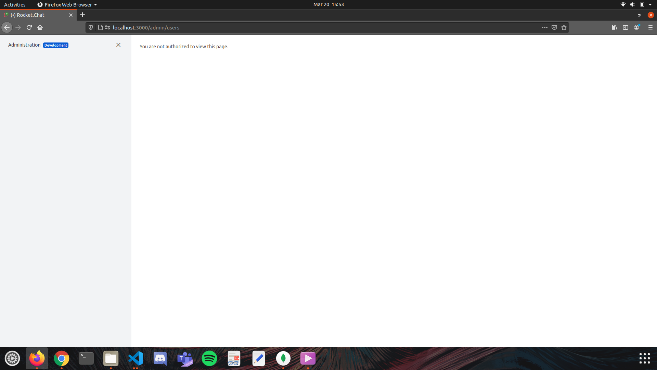Open Files manager from the dock
The width and height of the screenshot is (657, 370).
click(x=111, y=358)
